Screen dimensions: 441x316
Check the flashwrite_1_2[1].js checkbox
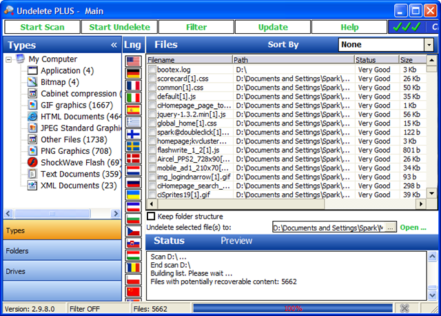click(152, 150)
